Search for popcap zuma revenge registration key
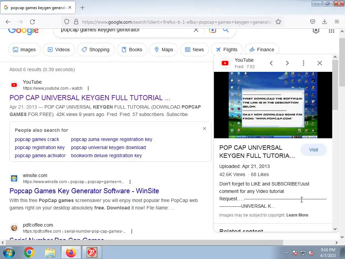Screen dimensions: 345x259 tap(112, 139)
